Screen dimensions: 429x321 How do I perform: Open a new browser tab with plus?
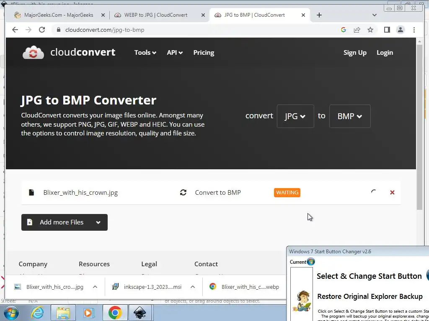(x=319, y=15)
